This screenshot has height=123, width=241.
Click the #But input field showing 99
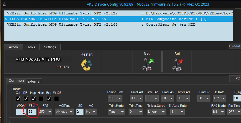[x=32, y=112]
